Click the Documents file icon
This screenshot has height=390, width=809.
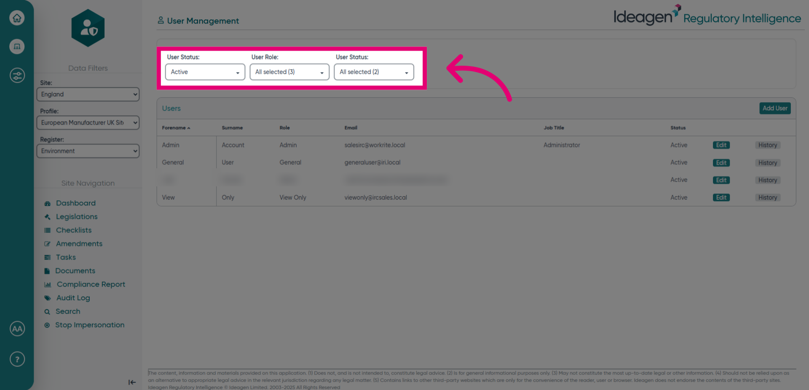pos(47,271)
